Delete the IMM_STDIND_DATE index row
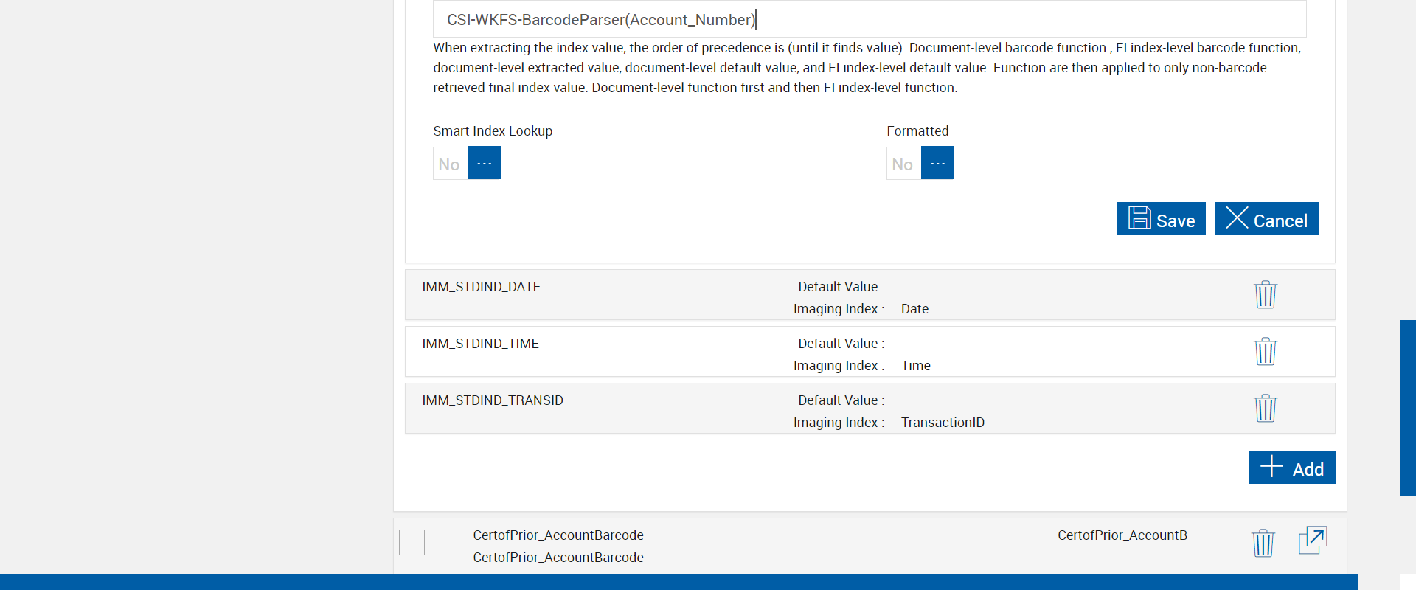Screen dimensions: 1416x590 pyautogui.click(x=1266, y=295)
